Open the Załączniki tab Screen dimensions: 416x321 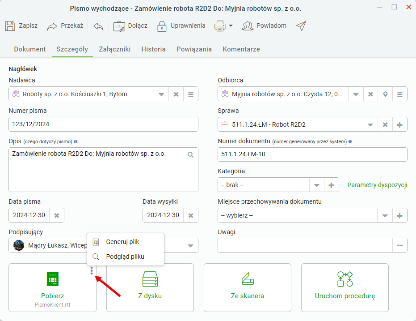[x=114, y=49]
